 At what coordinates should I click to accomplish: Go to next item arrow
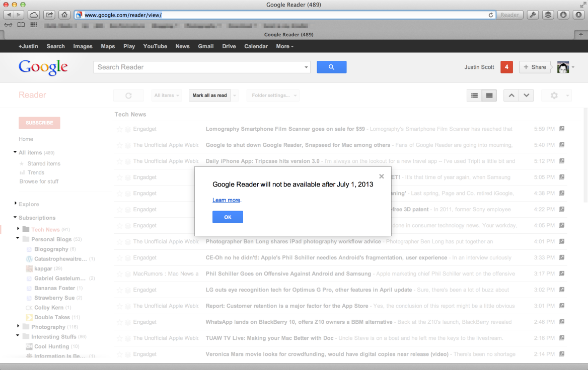click(x=527, y=96)
